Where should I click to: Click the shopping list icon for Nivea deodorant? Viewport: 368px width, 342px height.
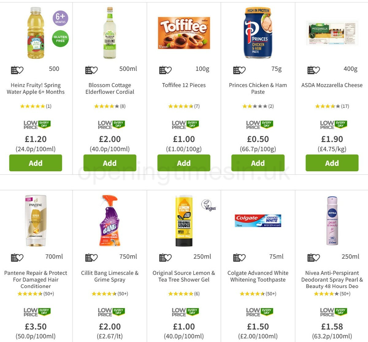pos(311,257)
